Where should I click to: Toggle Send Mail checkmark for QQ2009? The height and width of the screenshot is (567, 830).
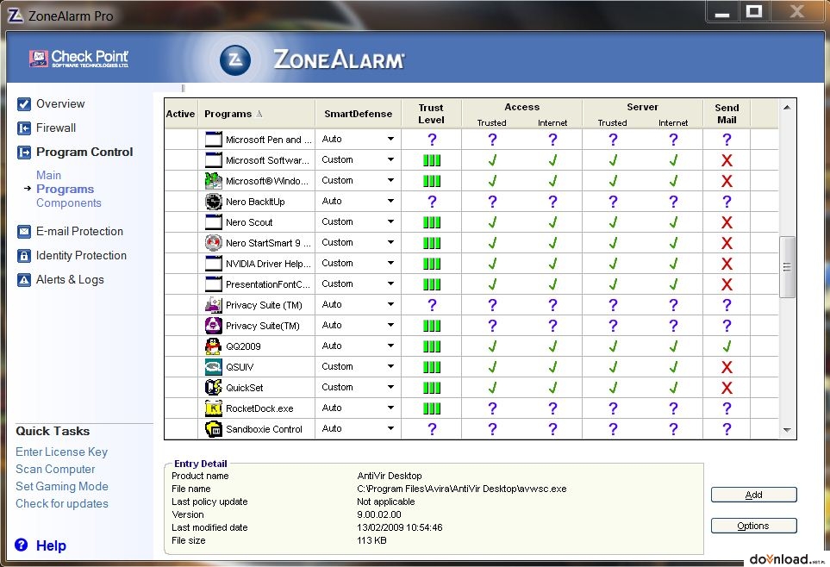(727, 346)
